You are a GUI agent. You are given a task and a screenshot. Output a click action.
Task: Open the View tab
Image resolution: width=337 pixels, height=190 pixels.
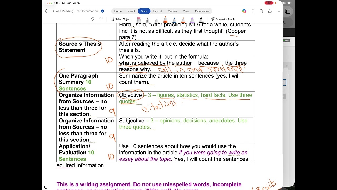pos(186,11)
